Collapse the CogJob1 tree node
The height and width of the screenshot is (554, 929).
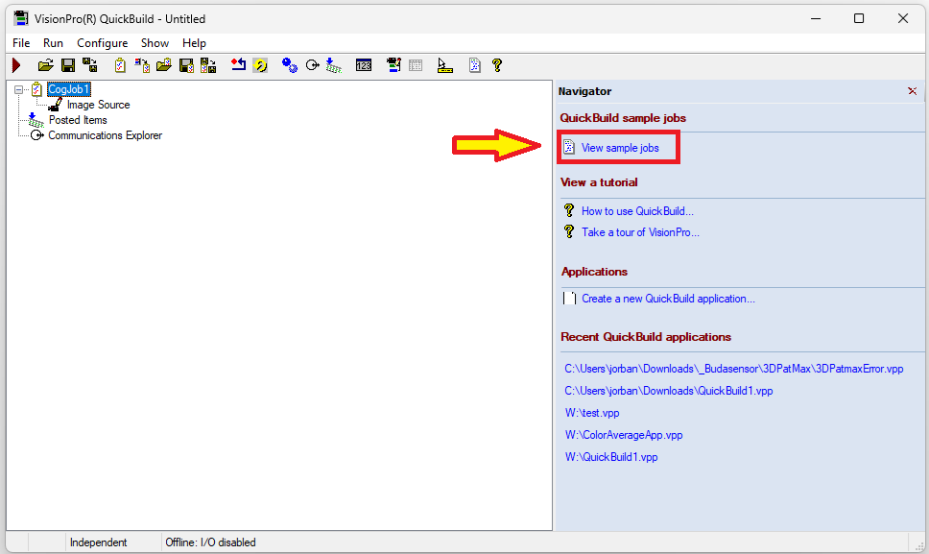tap(18, 89)
